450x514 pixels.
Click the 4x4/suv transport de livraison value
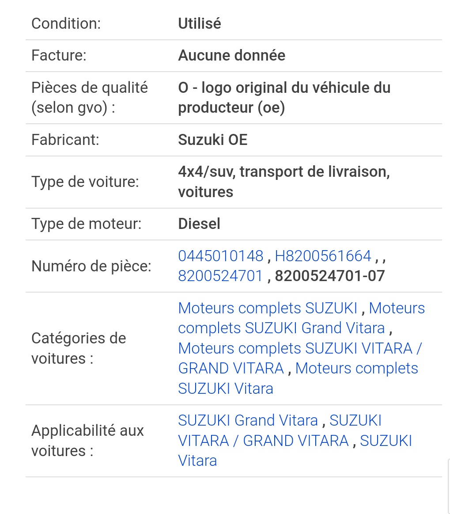point(284,182)
